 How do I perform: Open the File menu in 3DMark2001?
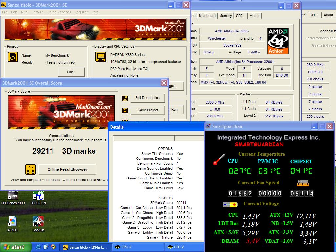coord(5,12)
